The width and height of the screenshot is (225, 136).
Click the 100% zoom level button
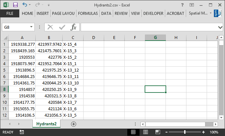214,132
